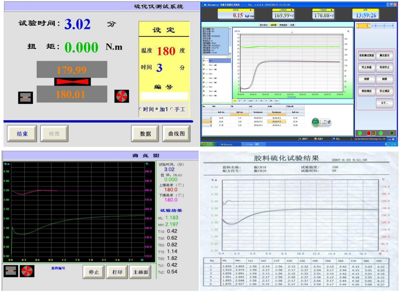Click the 编号 input field
Screen dimensions: 401x293
tap(164, 96)
